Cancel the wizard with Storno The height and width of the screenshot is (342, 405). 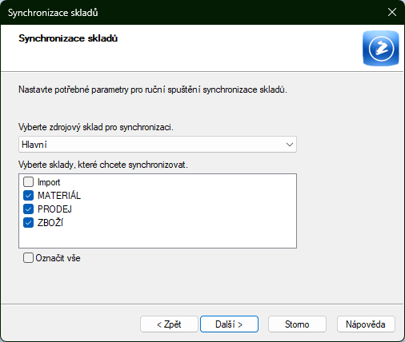297,324
